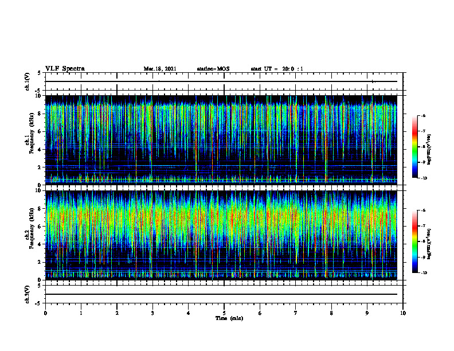Click time axis tick label "5"
The height and width of the screenshot is (351, 454).
pos(224,313)
